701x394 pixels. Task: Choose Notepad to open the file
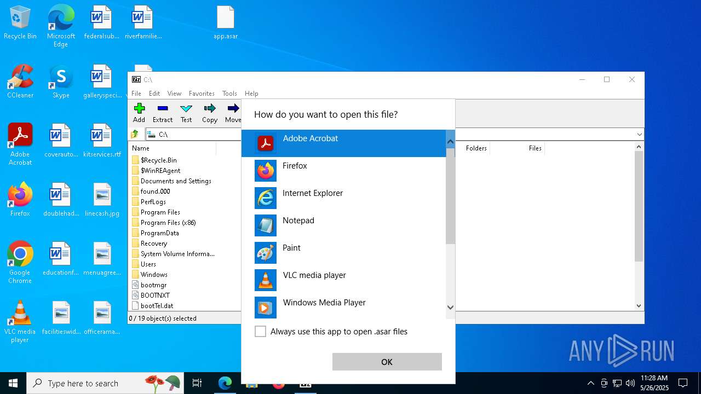(x=344, y=225)
